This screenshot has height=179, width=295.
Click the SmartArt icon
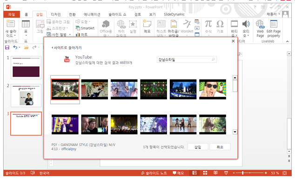tap(78, 28)
